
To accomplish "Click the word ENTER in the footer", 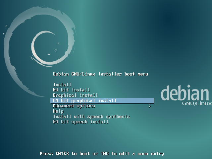I will point(62,154).
